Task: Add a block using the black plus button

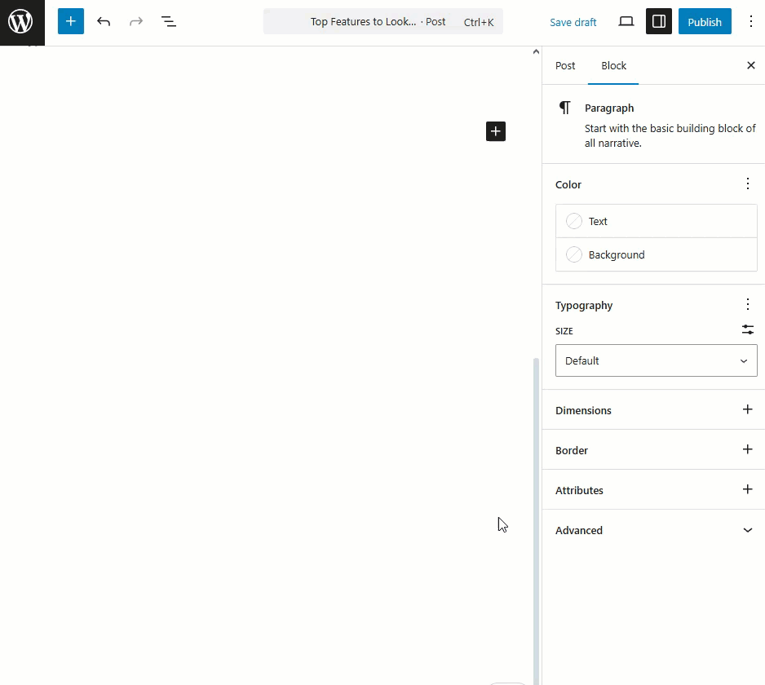Action: [496, 131]
